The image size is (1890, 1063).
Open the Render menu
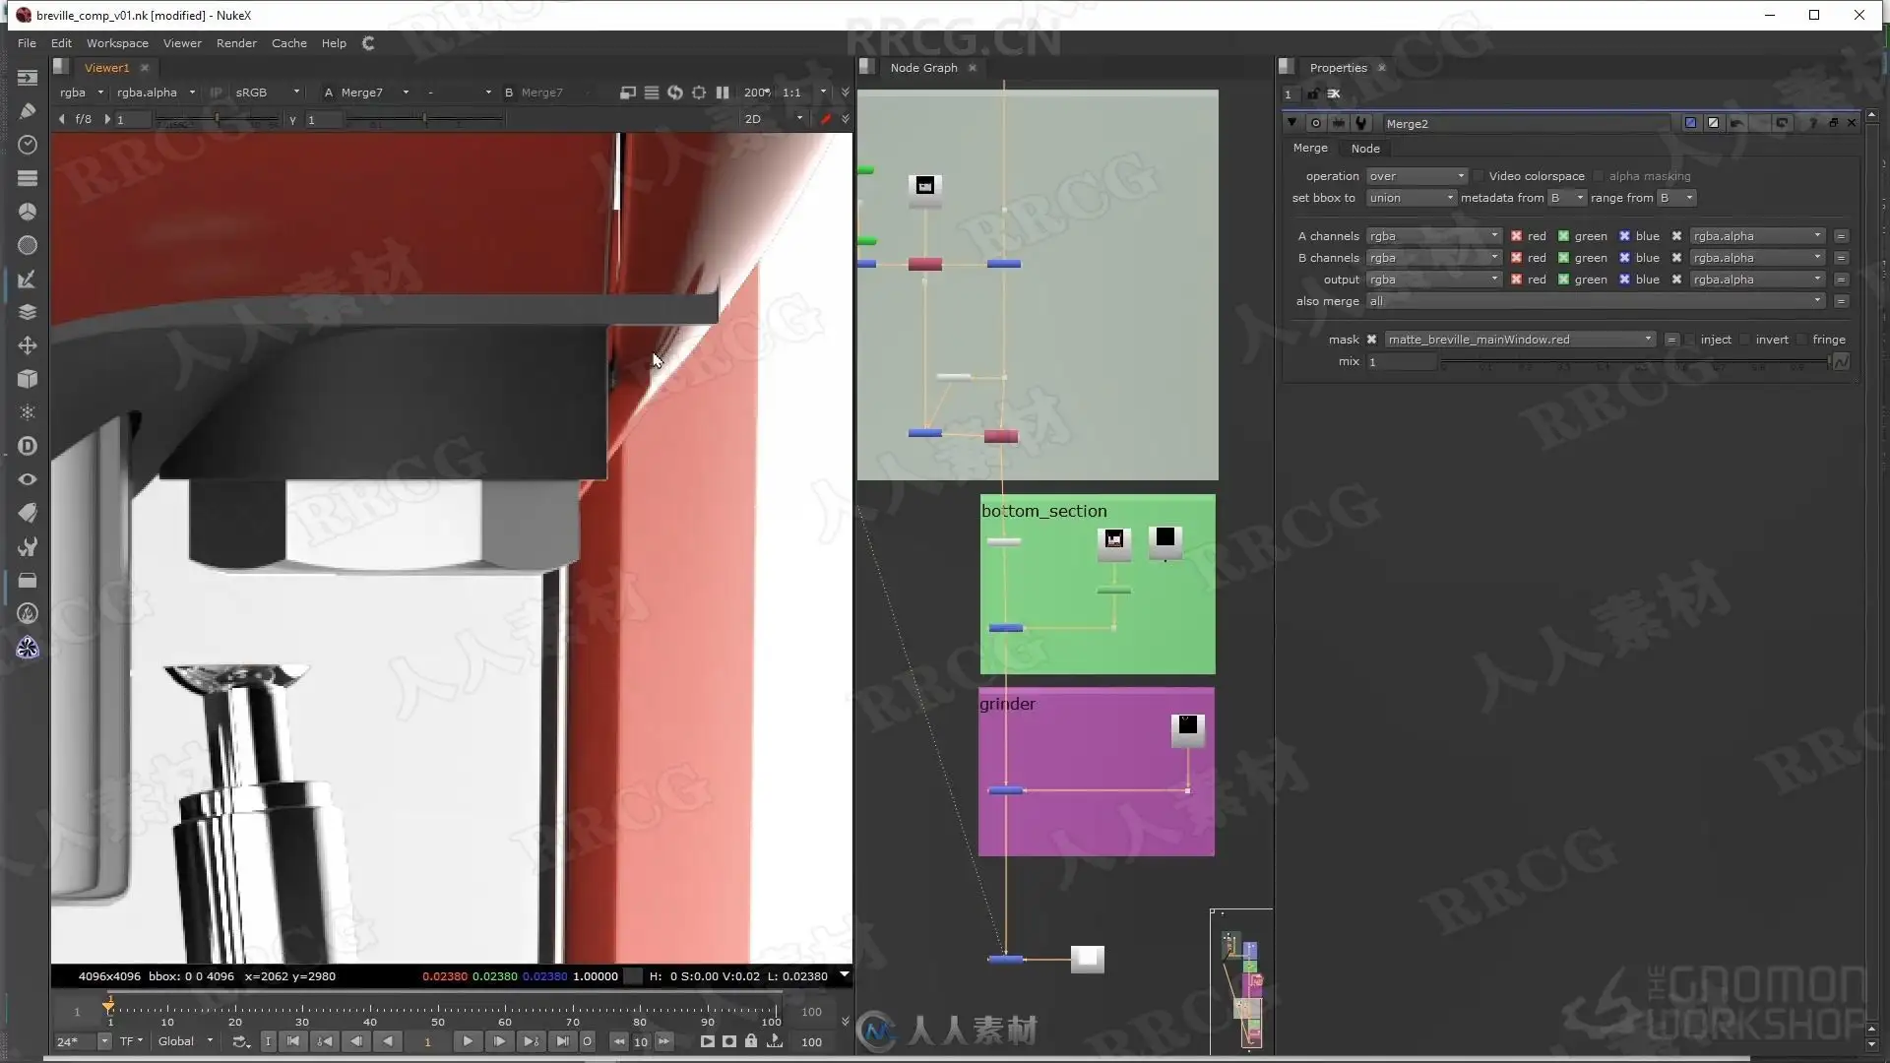point(236,43)
